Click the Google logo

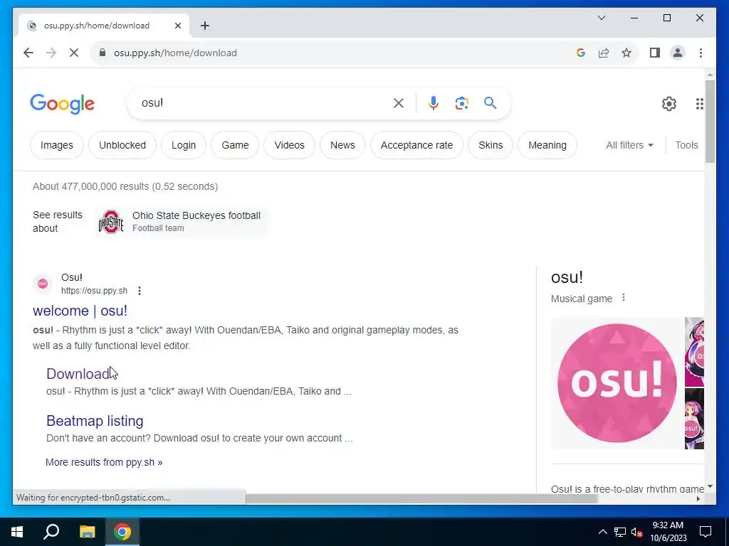63,103
